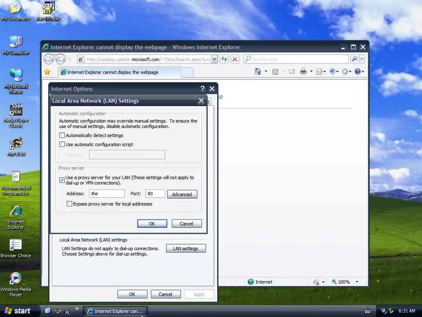Click the RSS feeds icon

(x=275, y=72)
